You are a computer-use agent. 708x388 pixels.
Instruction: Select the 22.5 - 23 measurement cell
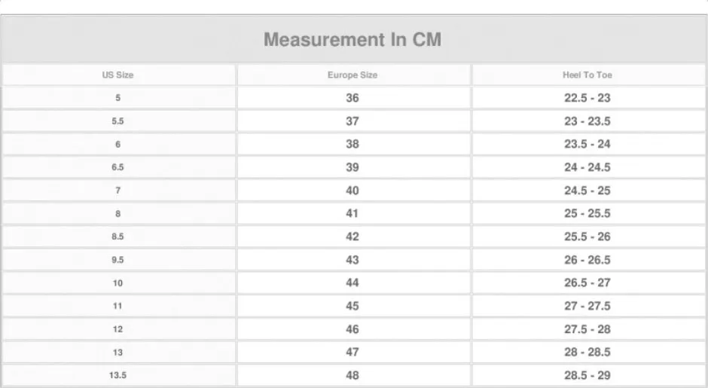(x=588, y=98)
